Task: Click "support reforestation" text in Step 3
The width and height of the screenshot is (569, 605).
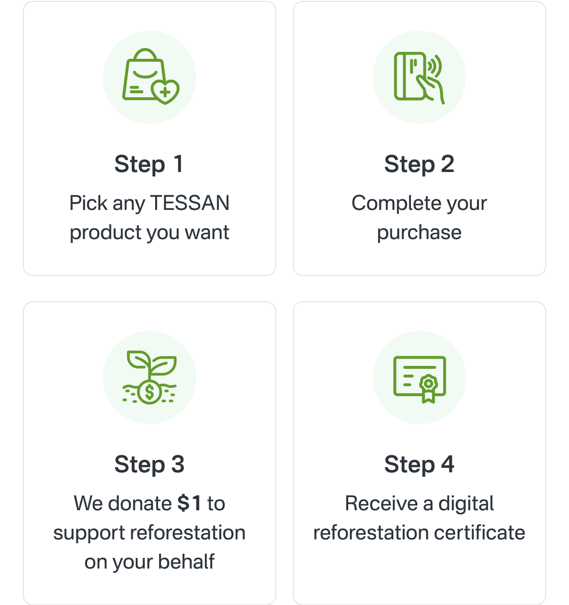Action: tap(149, 533)
